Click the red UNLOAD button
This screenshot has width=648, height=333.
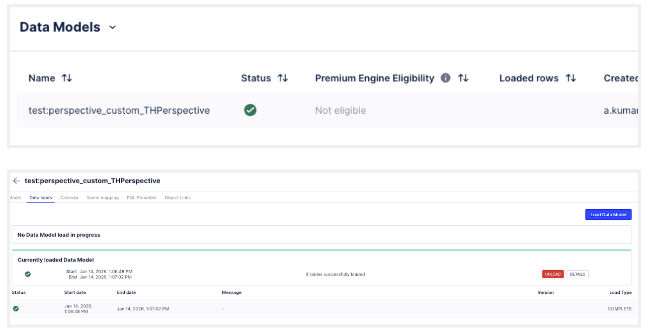coord(552,274)
